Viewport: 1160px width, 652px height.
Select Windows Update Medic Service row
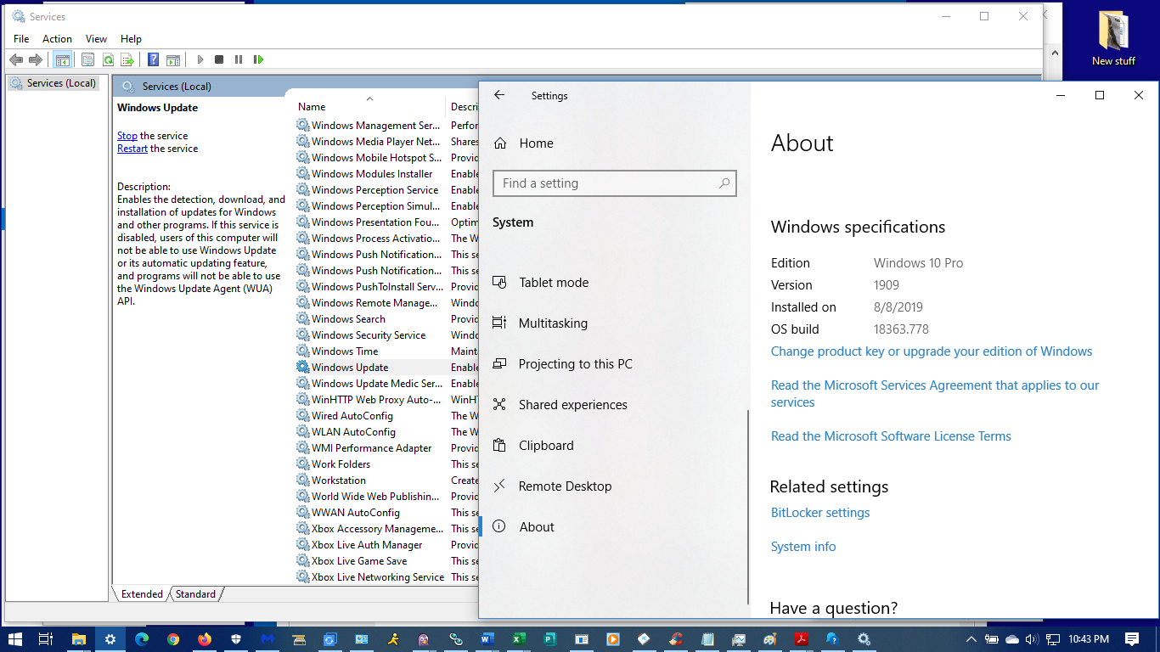click(x=386, y=384)
